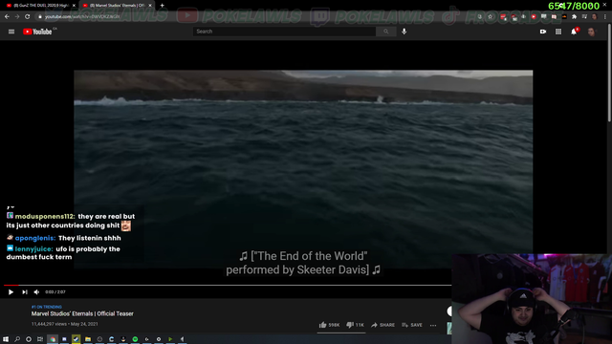Dislike the video (11K)
Screen dimensions: 612x344
pyautogui.click(x=355, y=325)
